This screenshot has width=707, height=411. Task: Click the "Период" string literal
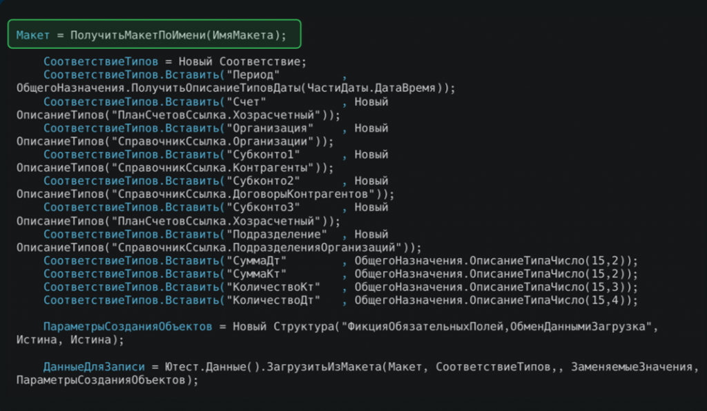click(x=253, y=74)
